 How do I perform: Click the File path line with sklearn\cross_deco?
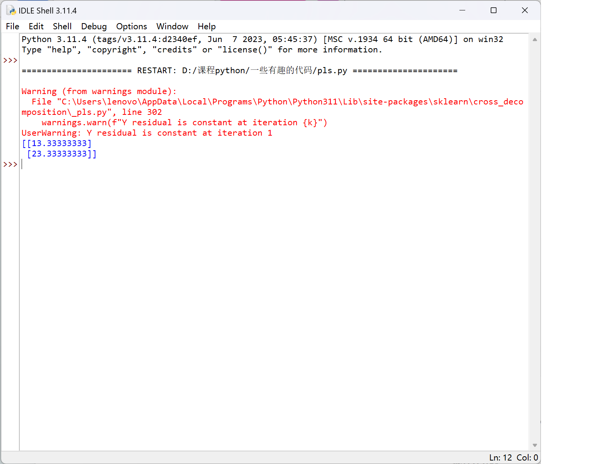(277, 102)
